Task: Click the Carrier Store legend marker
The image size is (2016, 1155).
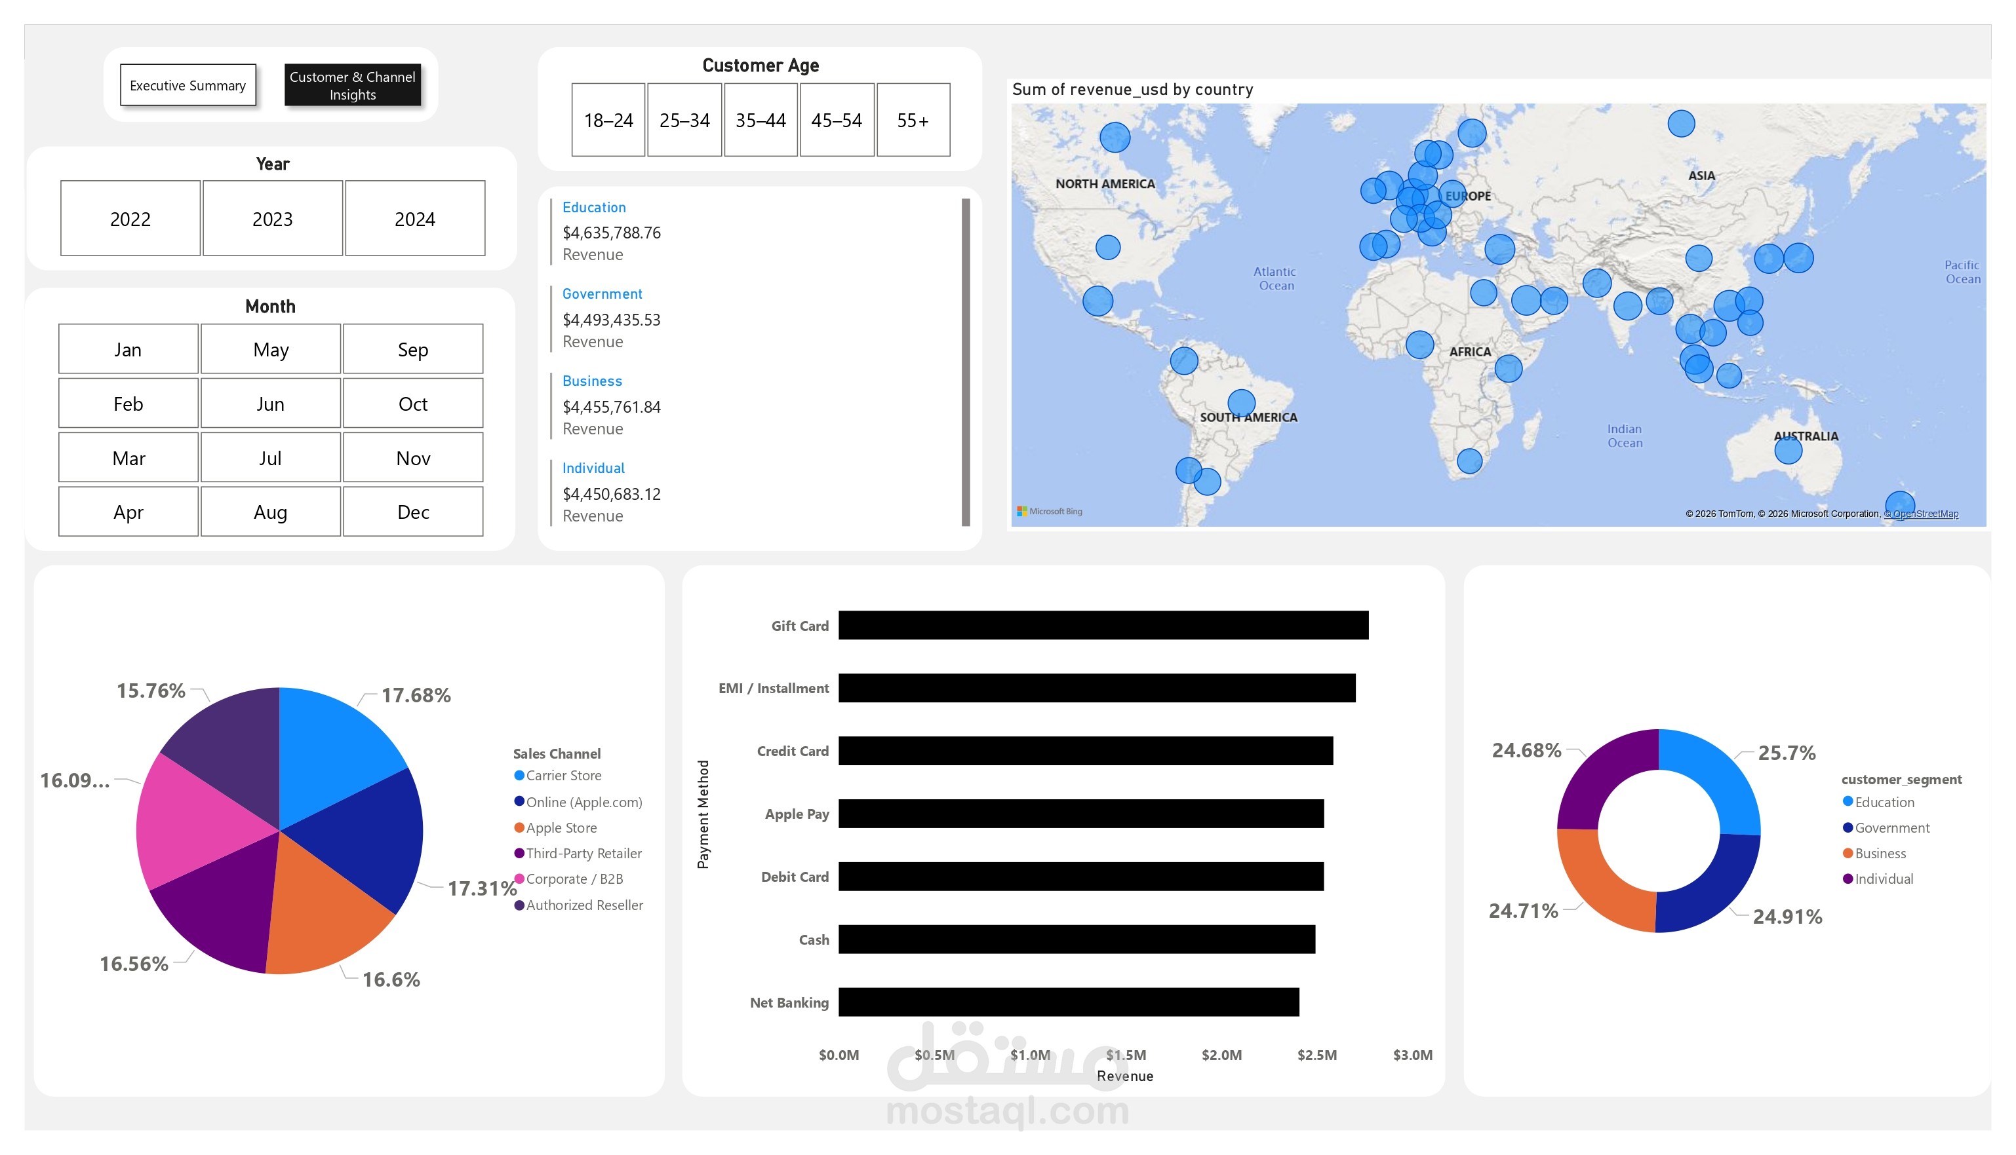Action: tap(519, 775)
